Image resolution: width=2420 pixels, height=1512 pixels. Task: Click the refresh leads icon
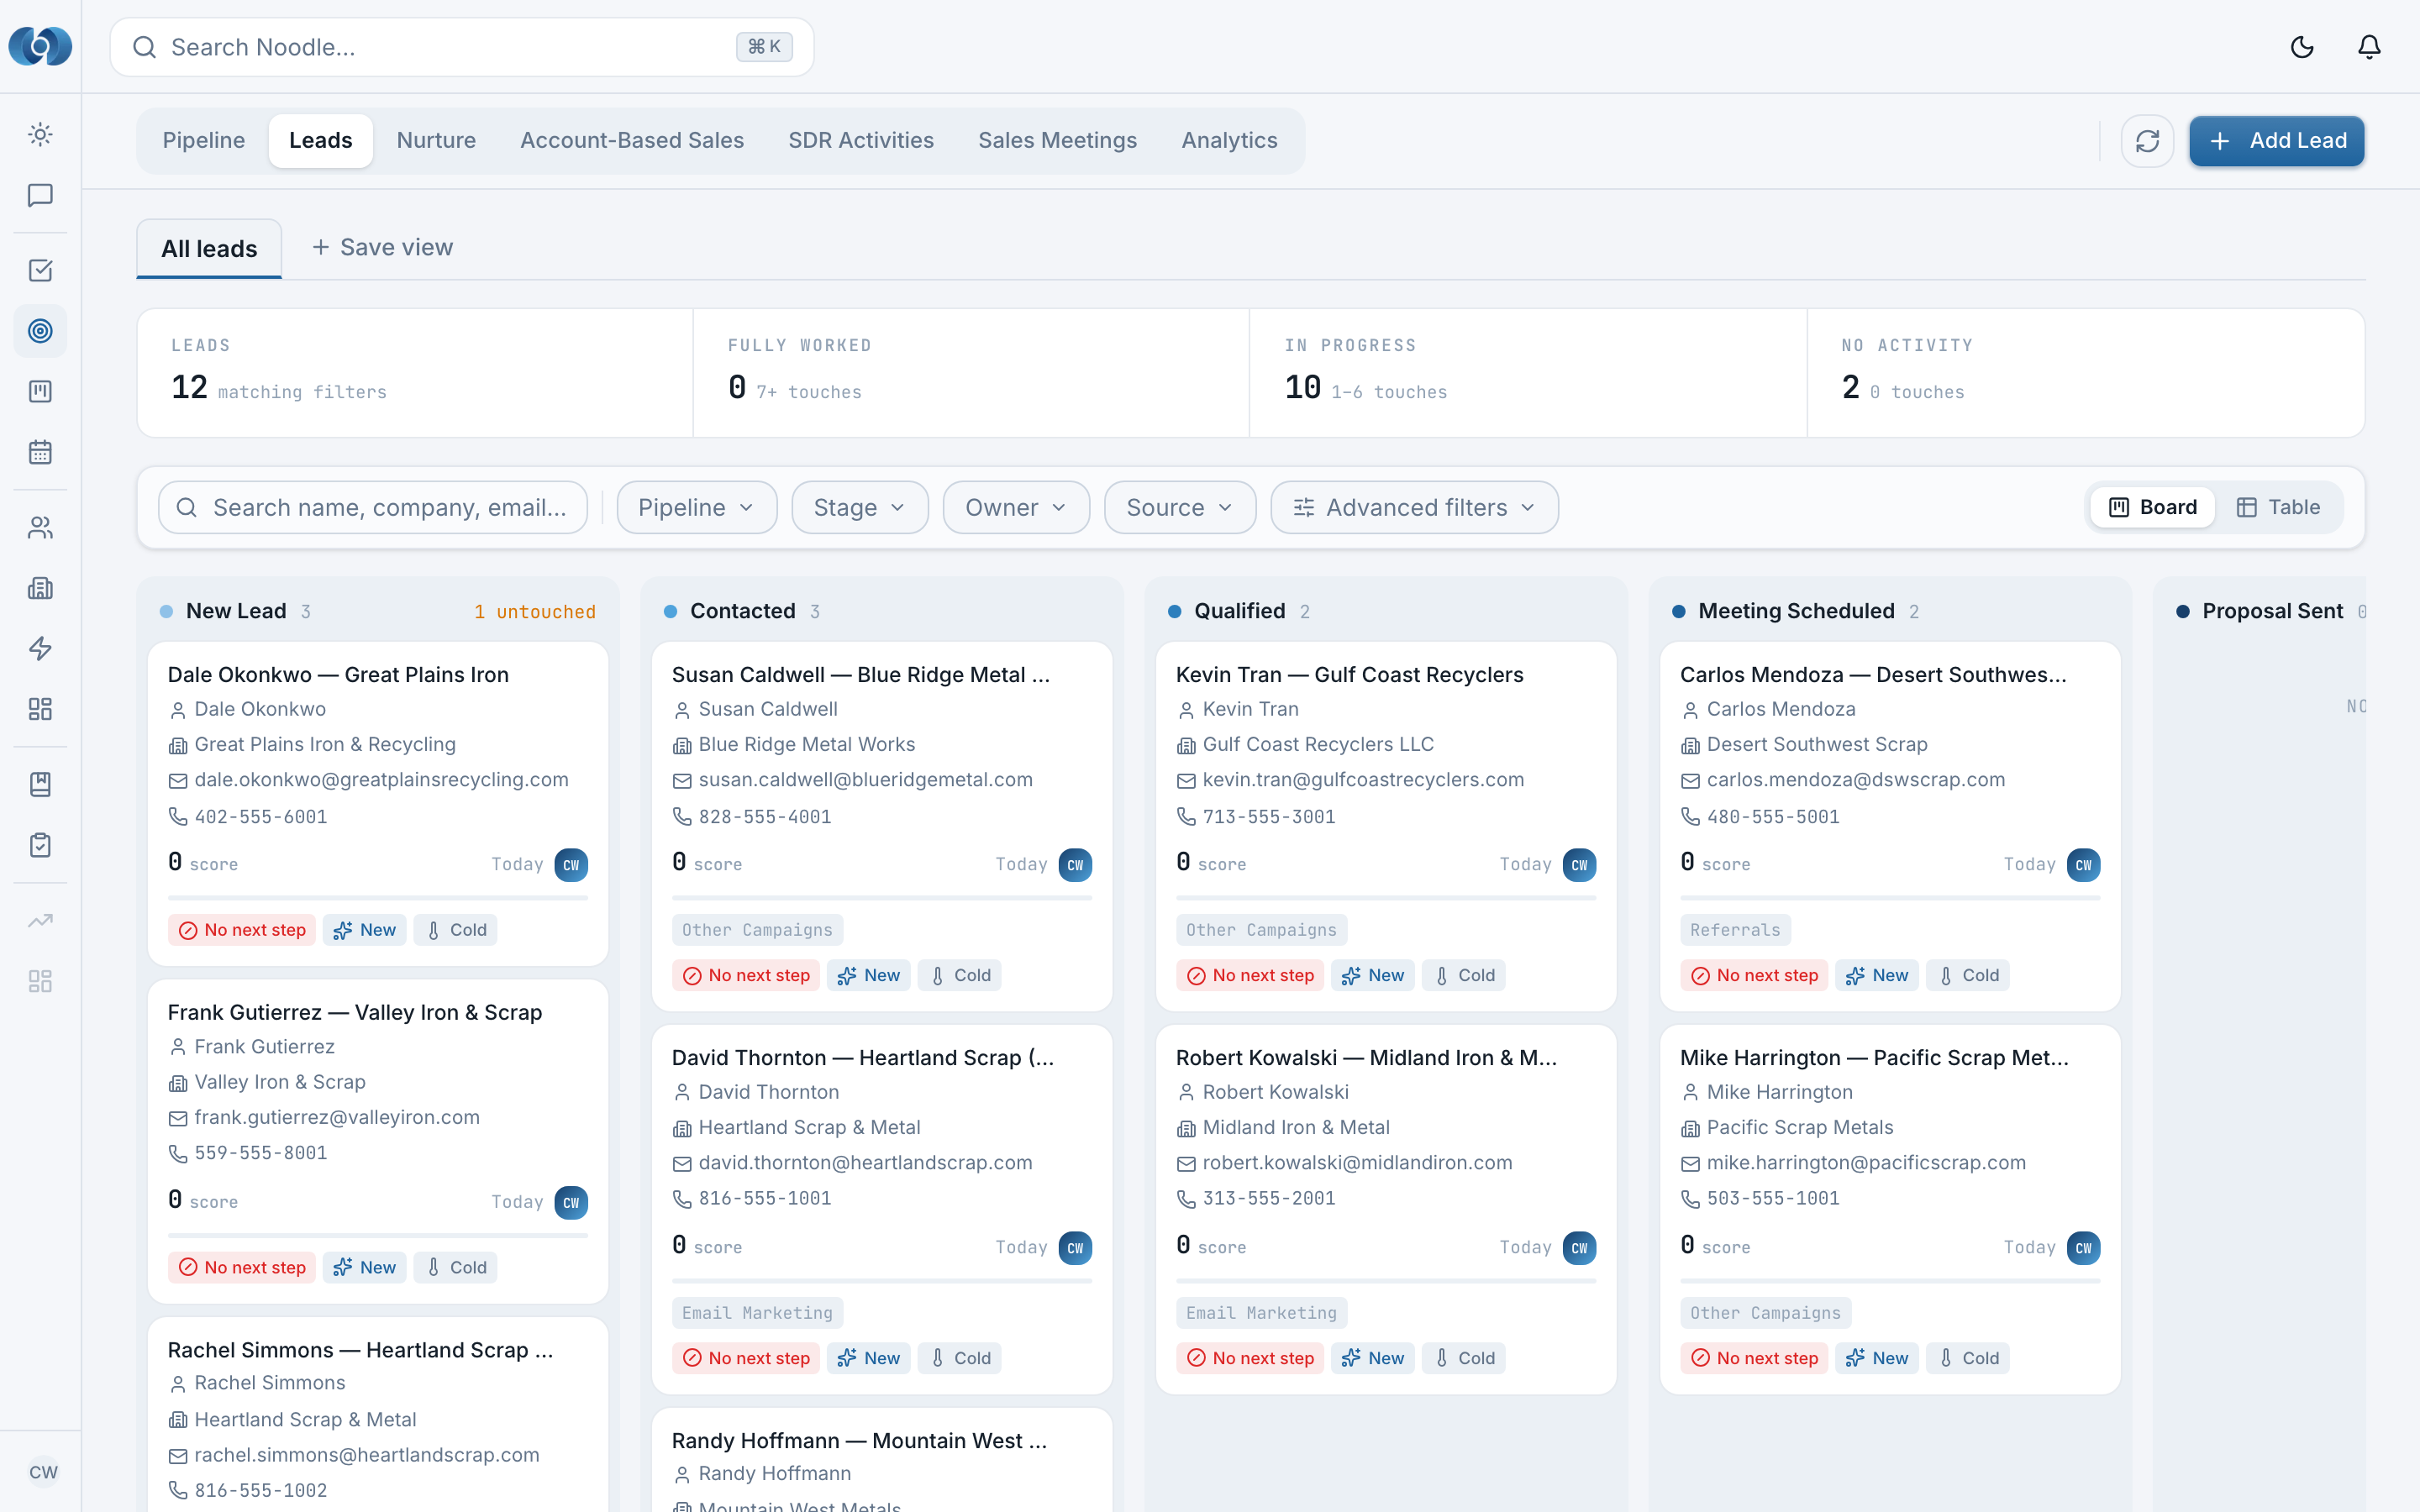tap(2147, 141)
